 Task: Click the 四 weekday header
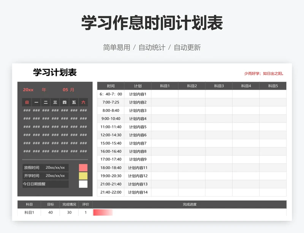pyautogui.click(x=65, y=102)
